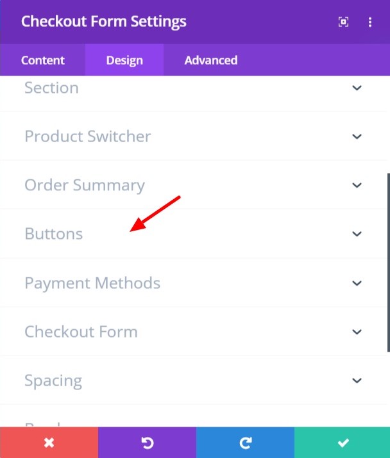
Task: Click the blue redo arrow button
Action: tap(245, 443)
